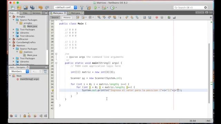Click the Source view button

point(55,18)
